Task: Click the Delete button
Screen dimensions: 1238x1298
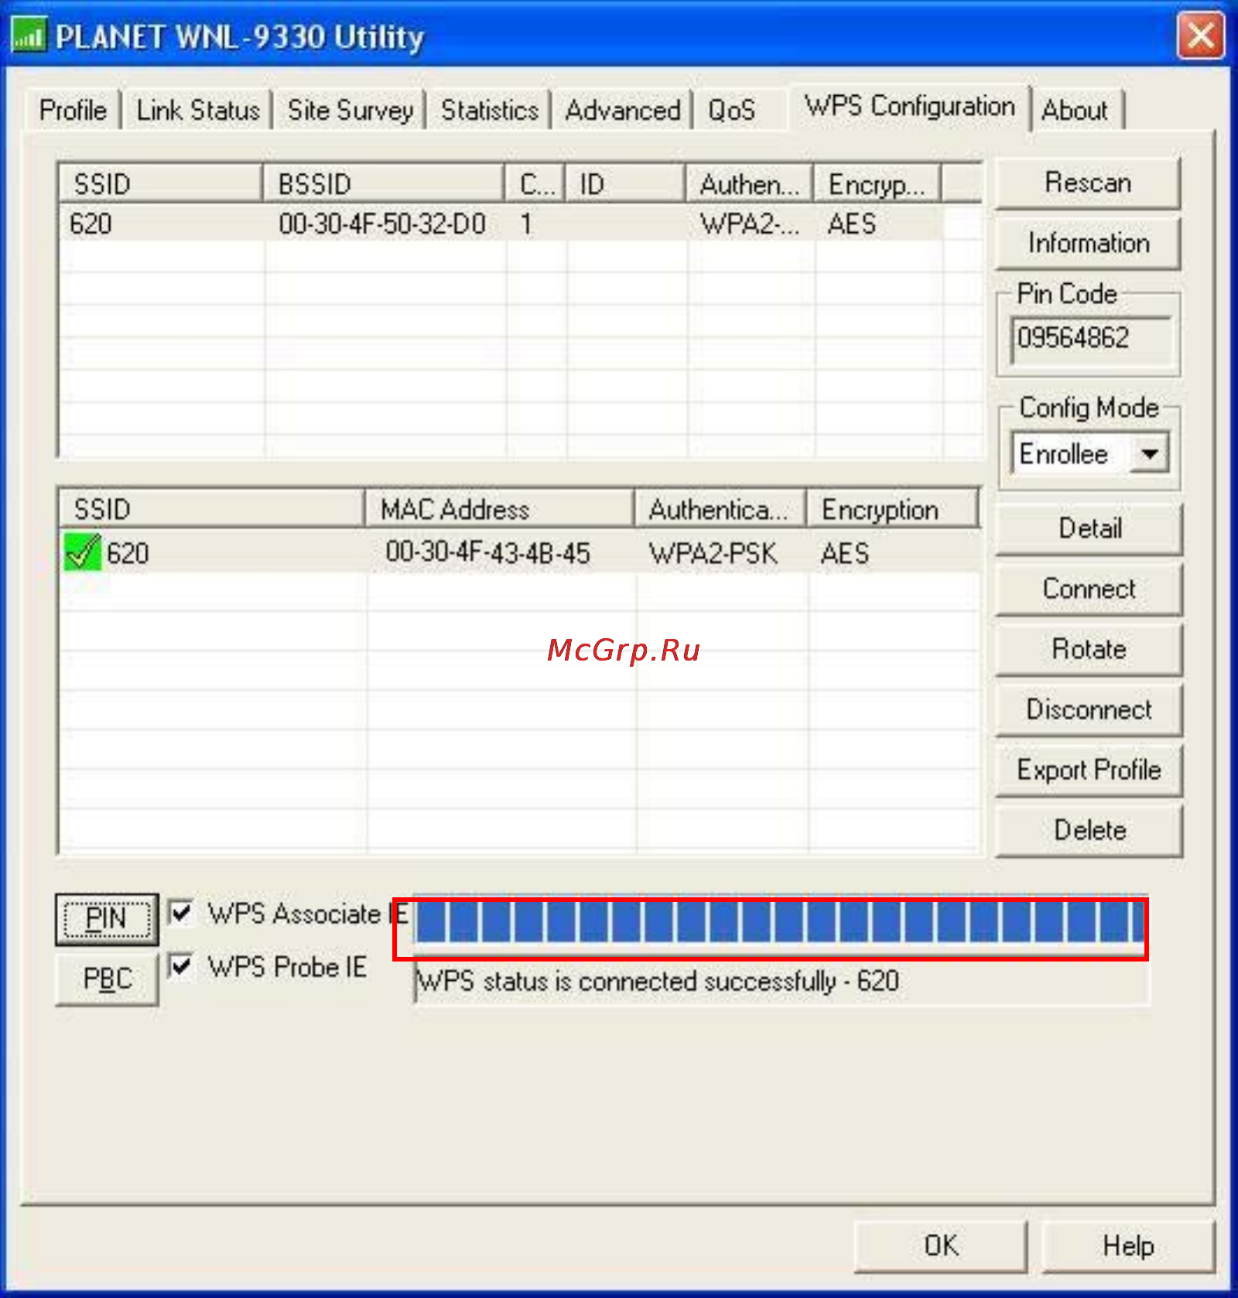Action: click(1089, 831)
